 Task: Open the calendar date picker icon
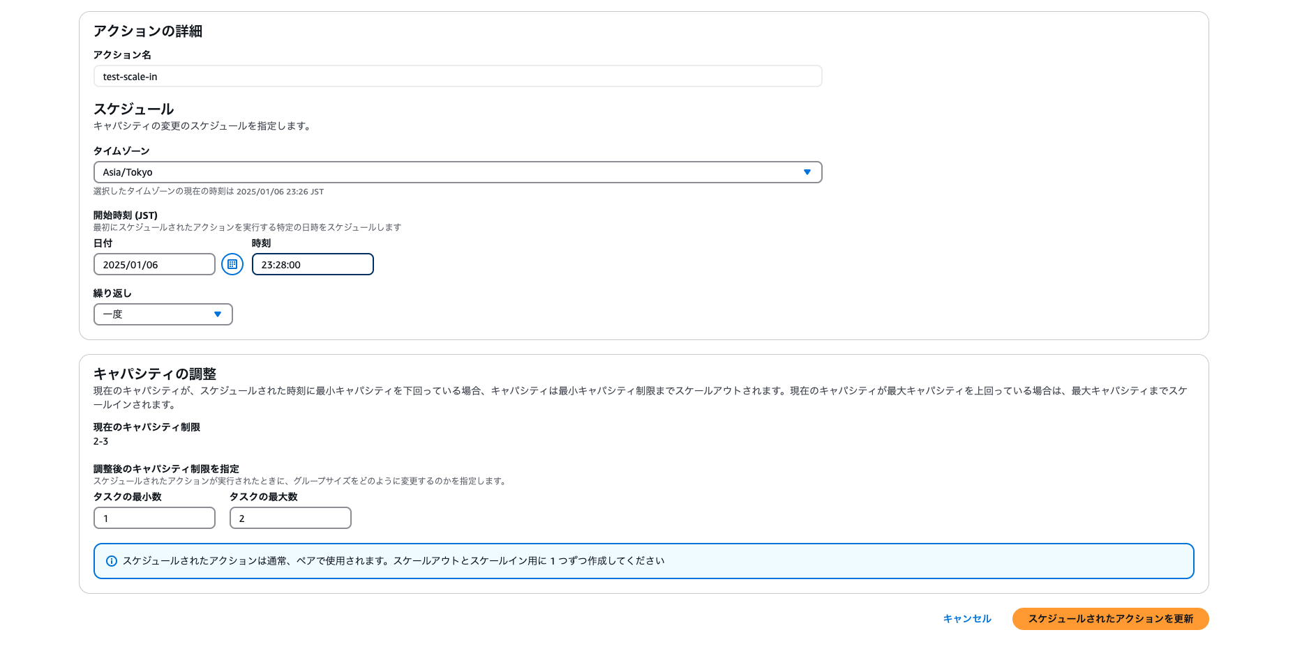(x=232, y=264)
